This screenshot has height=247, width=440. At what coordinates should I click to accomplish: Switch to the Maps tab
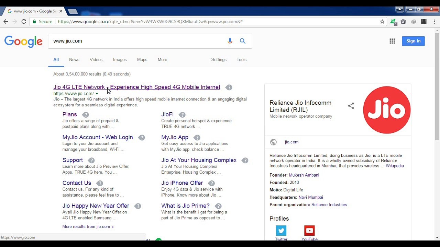[142, 59]
